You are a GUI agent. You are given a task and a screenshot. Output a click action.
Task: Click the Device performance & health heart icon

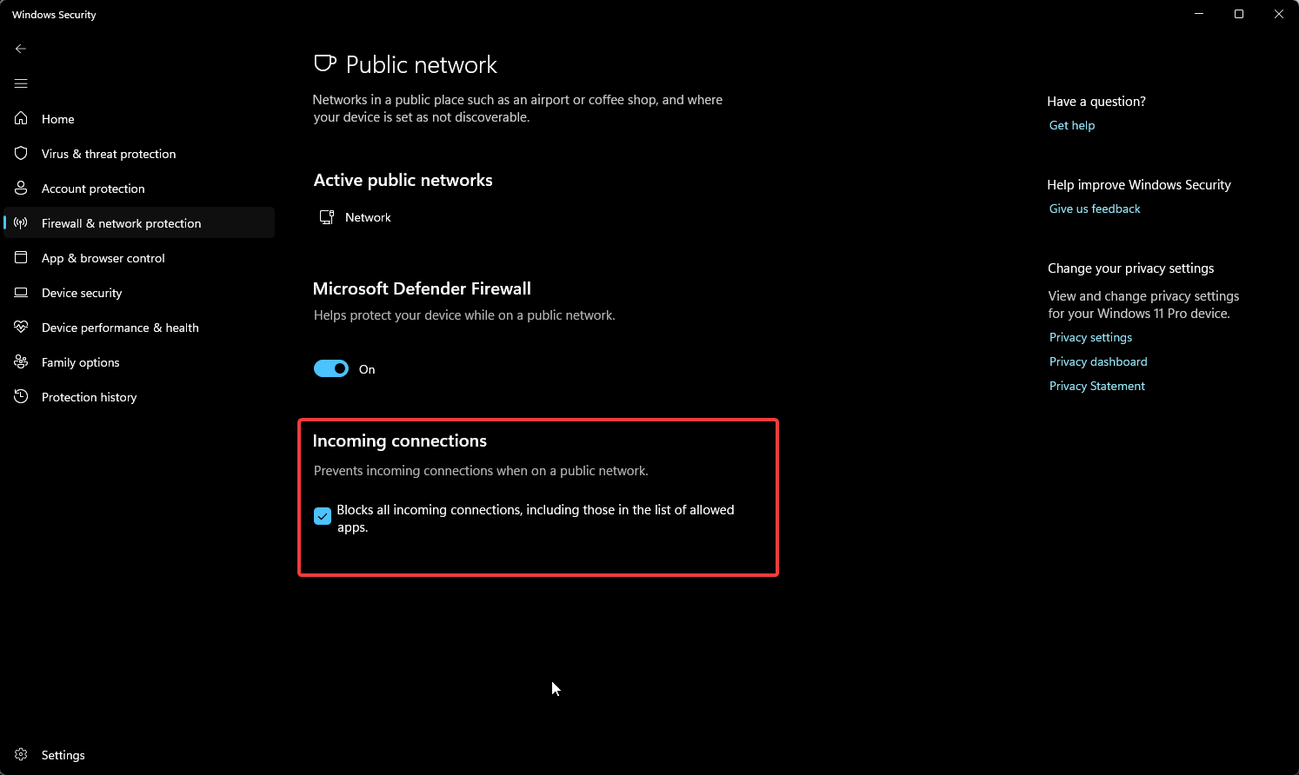click(21, 327)
